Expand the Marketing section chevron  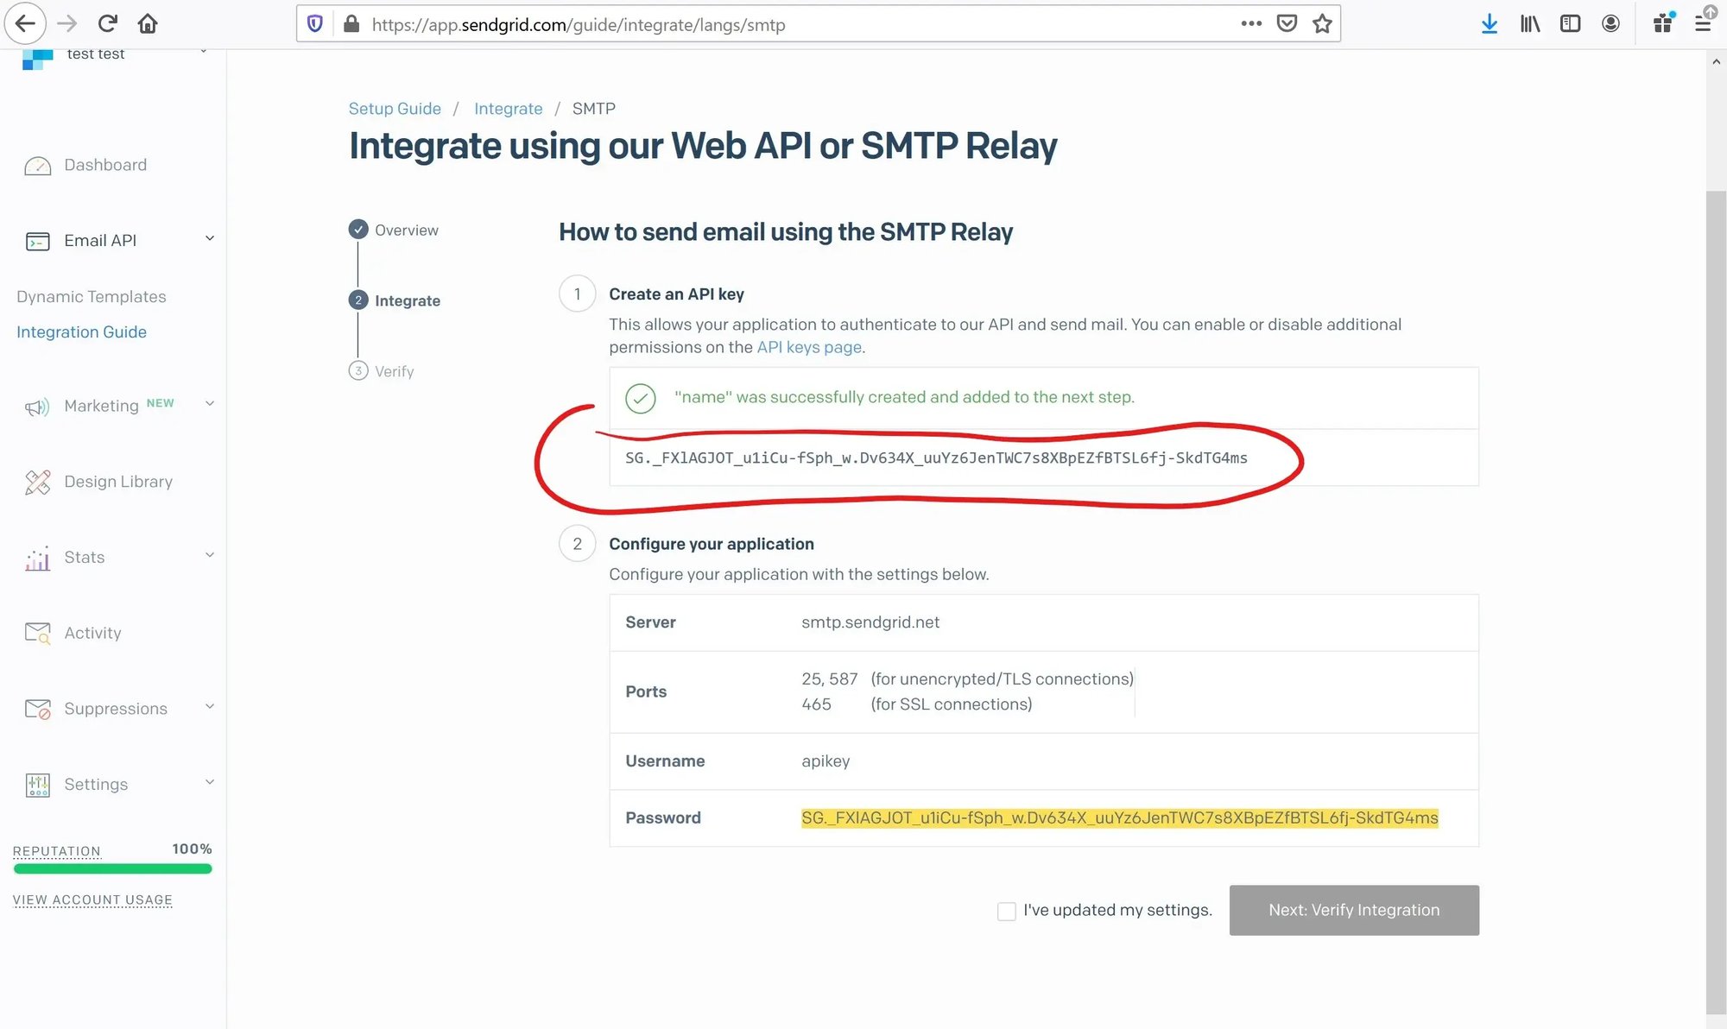[209, 404]
